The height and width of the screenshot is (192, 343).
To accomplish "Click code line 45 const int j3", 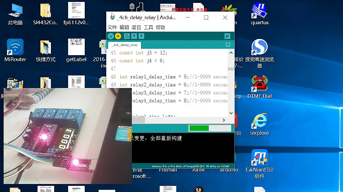I will coord(143,53).
